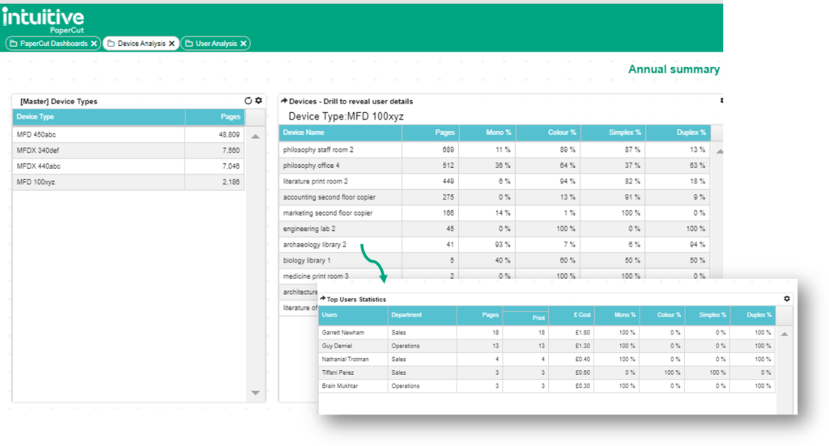Select user Tiffani Perez row
829x446 pixels.
pos(546,372)
